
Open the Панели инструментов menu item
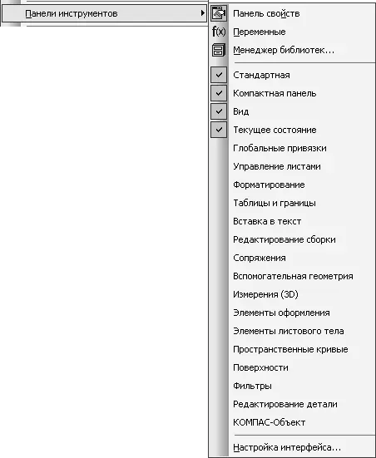(104, 13)
